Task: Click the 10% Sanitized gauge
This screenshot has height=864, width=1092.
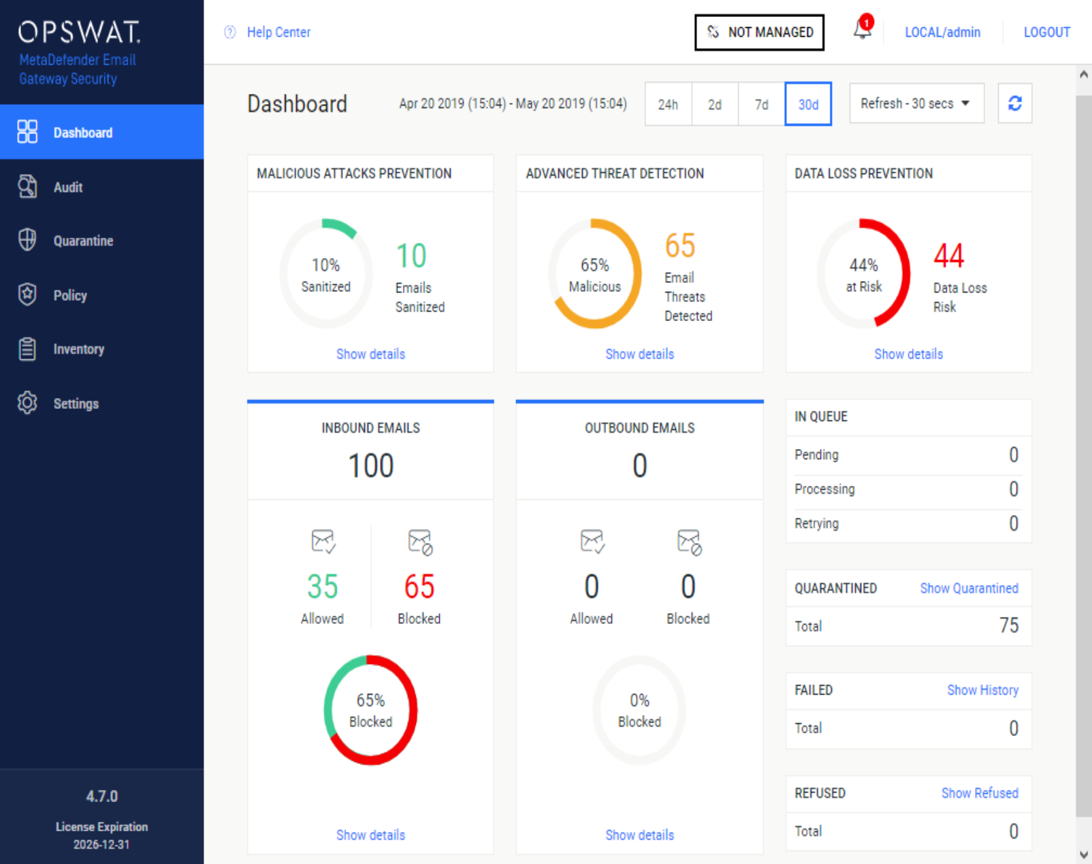Action: pos(326,273)
